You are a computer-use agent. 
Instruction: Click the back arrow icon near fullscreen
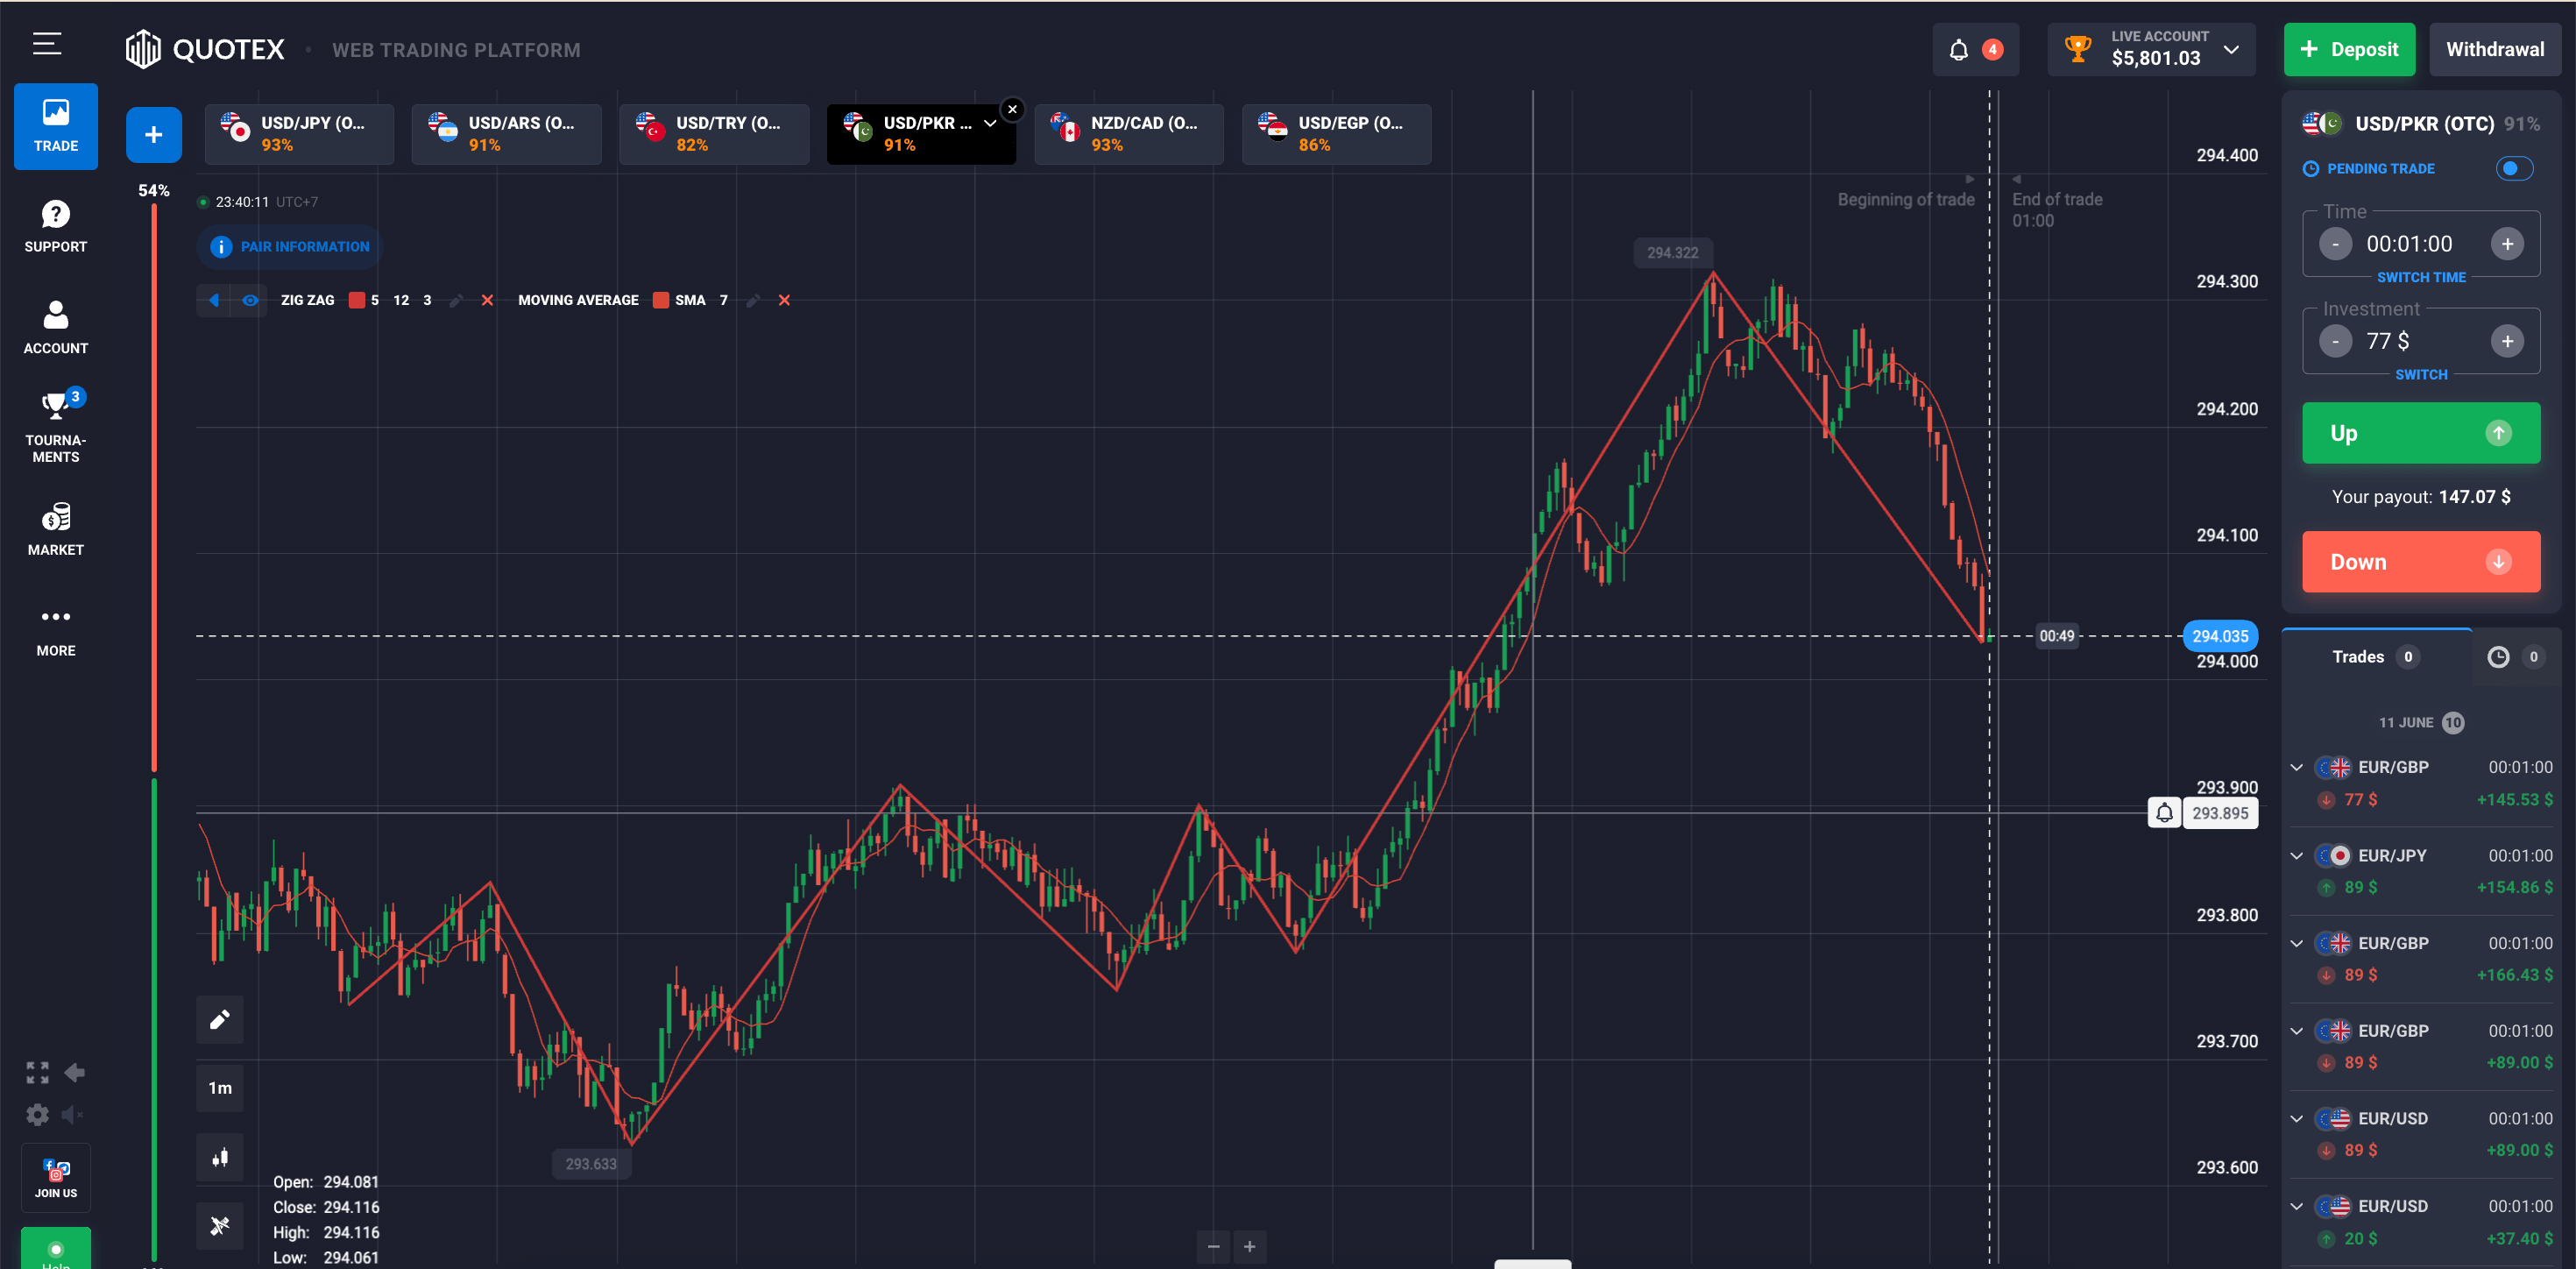(74, 1073)
